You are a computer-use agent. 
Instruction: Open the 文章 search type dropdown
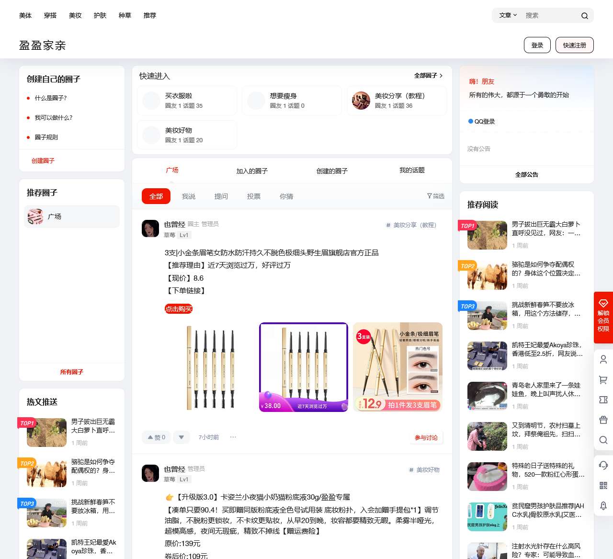pos(507,15)
